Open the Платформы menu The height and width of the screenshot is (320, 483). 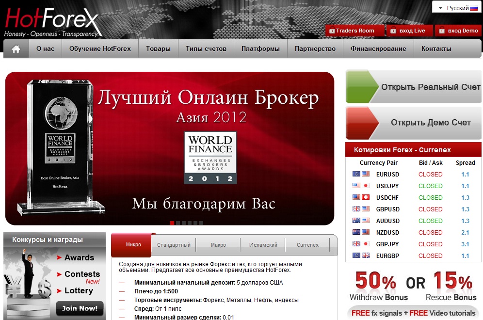click(x=260, y=48)
